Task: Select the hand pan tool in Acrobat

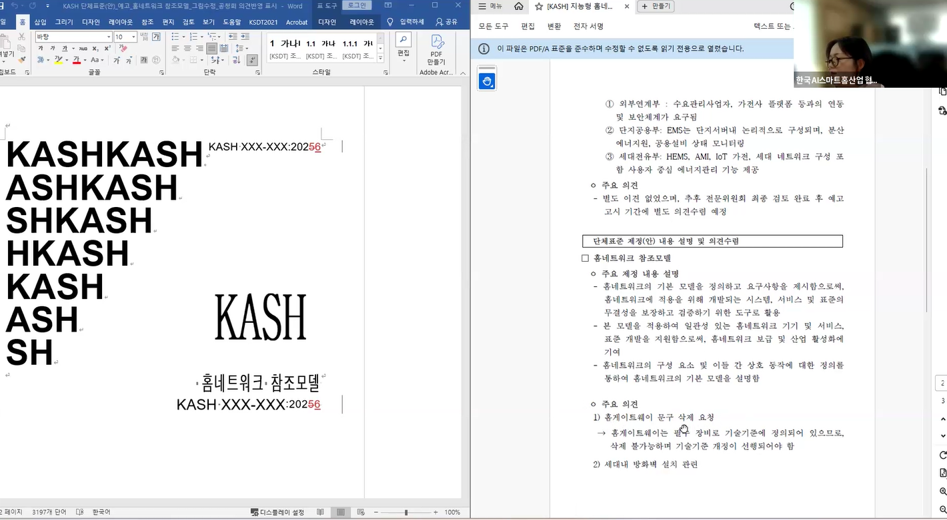Action: click(487, 81)
